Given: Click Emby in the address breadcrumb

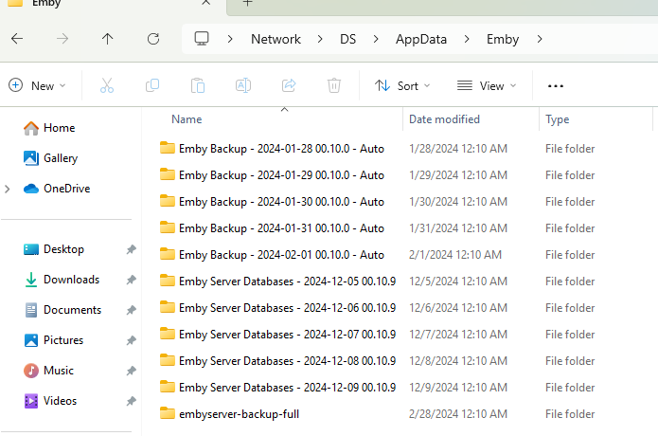Looking at the screenshot, I should tap(503, 39).
